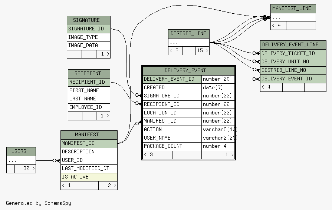
Task: Expand the ellipsis row in USERS table
Action: pos(21,160)
